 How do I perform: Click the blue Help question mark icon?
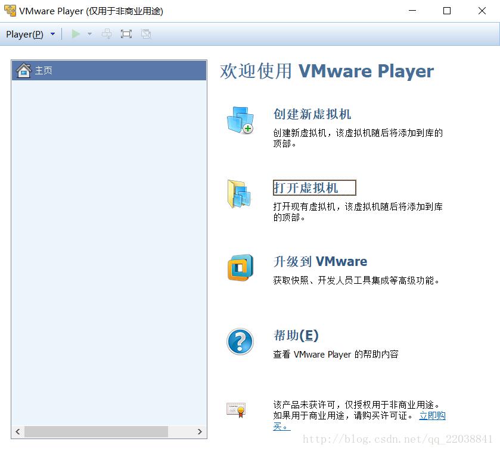240,342
